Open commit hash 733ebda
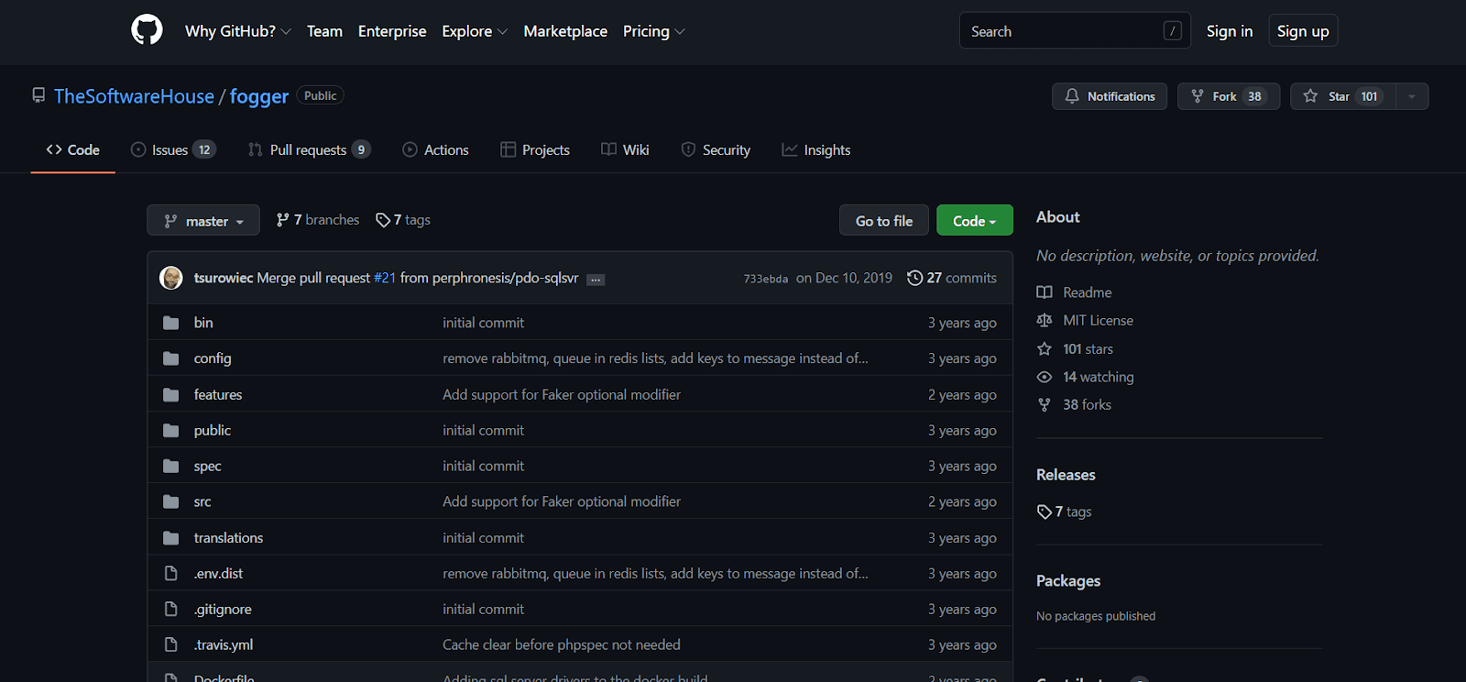Screen dimensions: 1466x682 tap(766, 279)
